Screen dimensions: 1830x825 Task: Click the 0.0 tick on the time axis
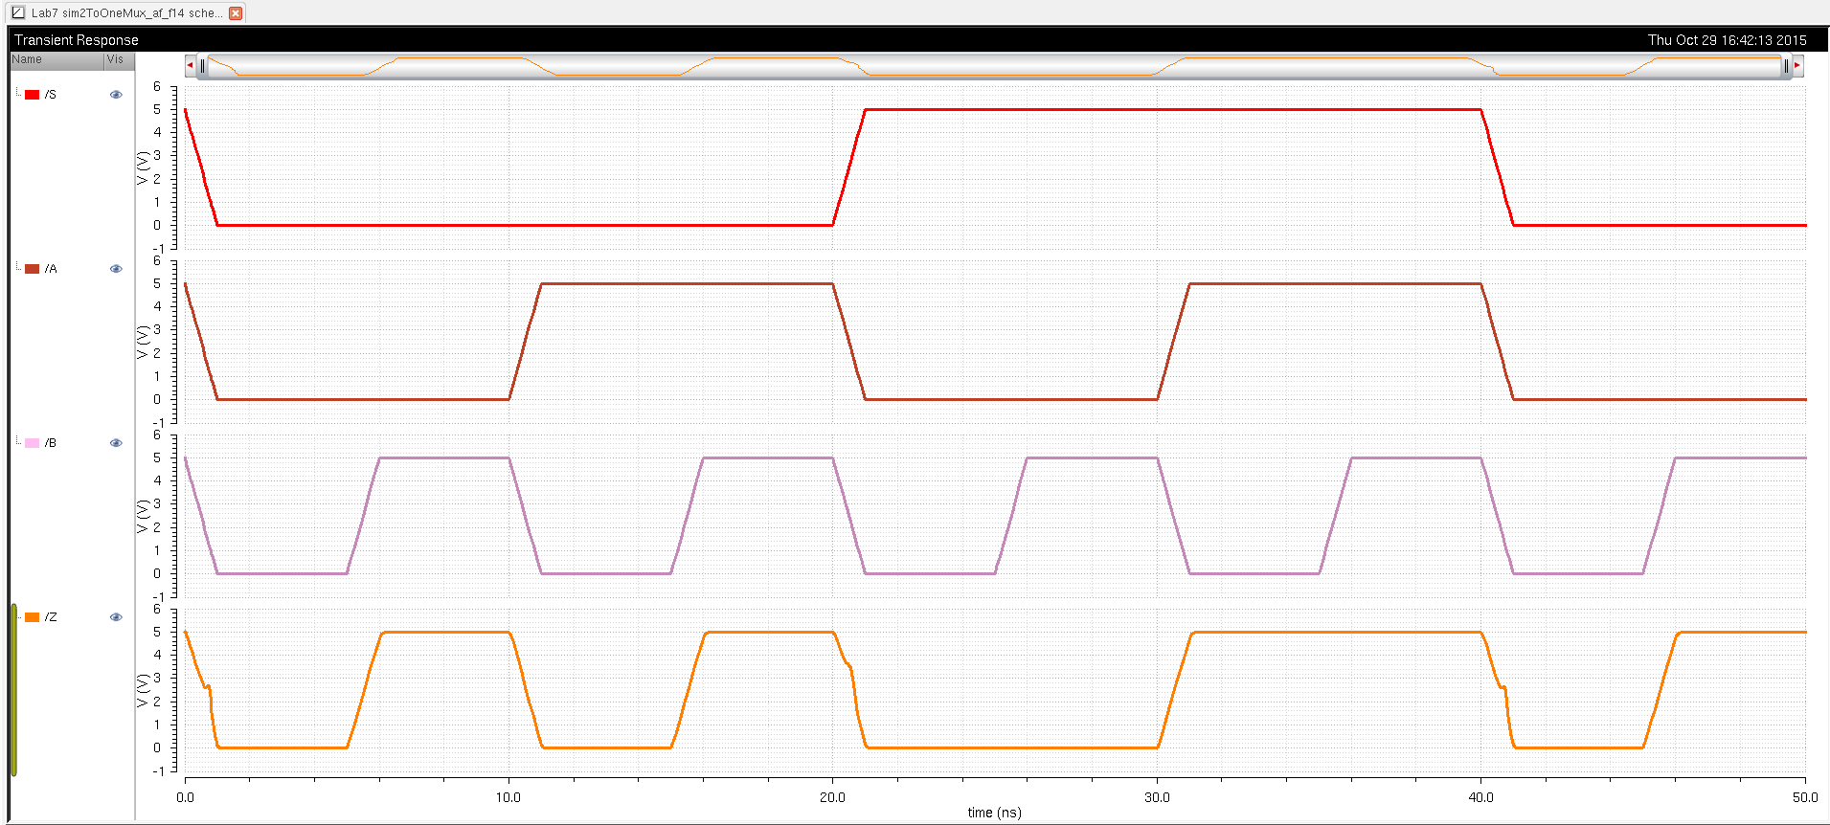point(186,797)
